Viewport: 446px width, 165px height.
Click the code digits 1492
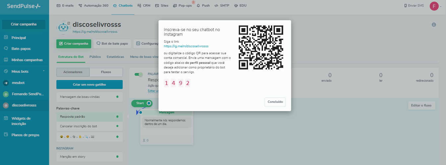coord(177,83)
